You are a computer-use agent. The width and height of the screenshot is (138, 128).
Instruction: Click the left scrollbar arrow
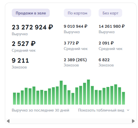coord(8,121)
